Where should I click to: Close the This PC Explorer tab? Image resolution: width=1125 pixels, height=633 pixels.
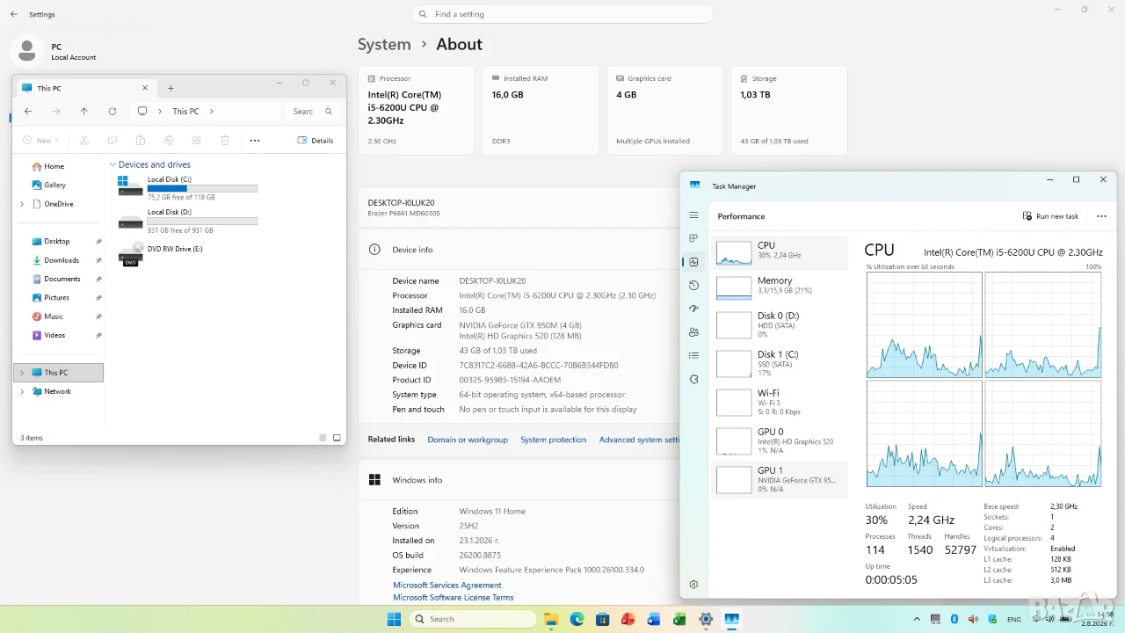[x=145, y=88]
